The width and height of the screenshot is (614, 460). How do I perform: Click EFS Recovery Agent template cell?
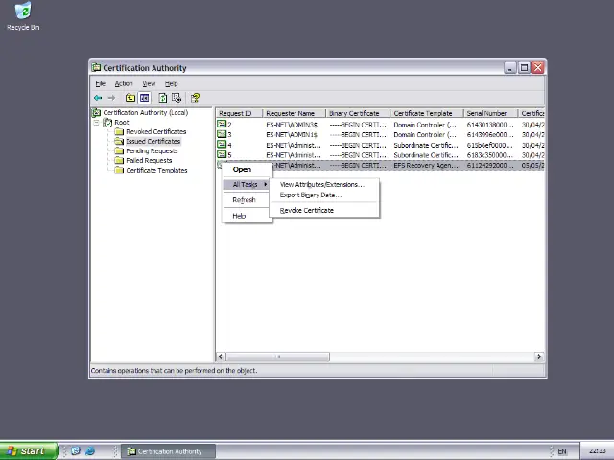coord(426,166)
